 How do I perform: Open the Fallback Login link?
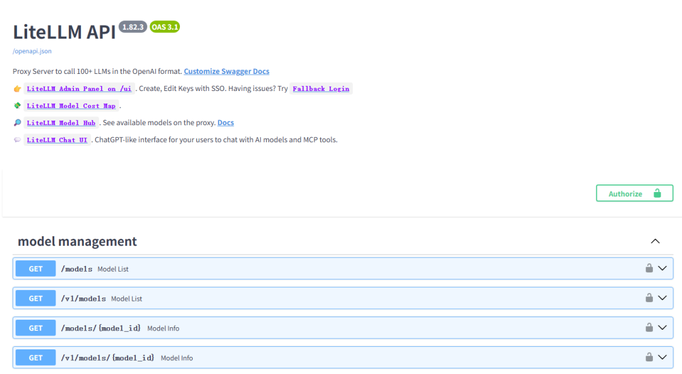[x=321, y=88]
